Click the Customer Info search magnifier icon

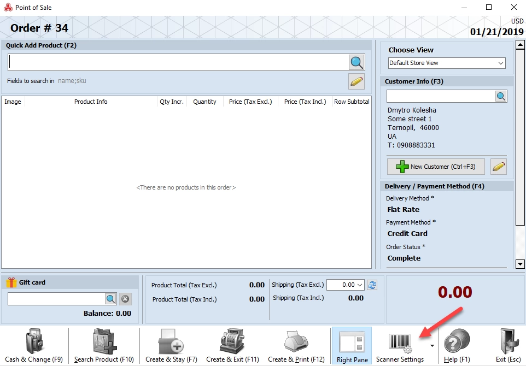click(x=501, y=96)
